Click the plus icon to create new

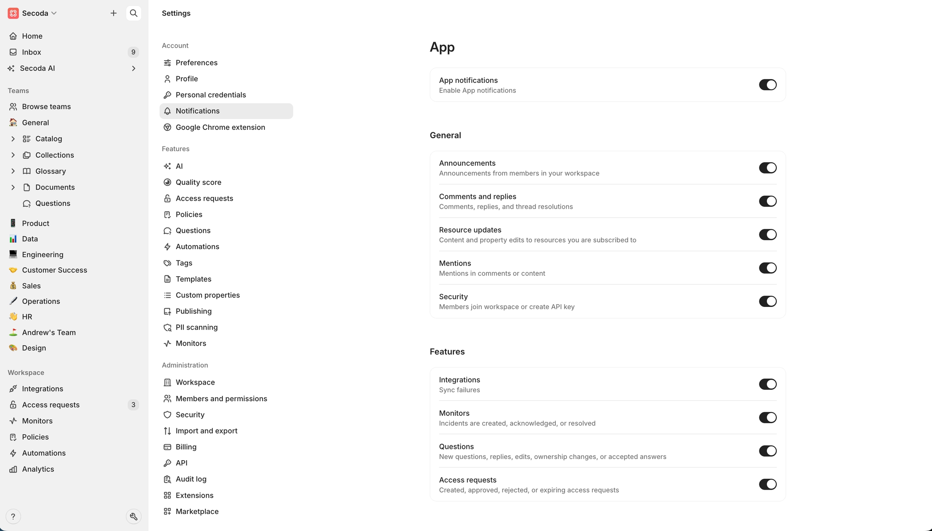[114, 13]
